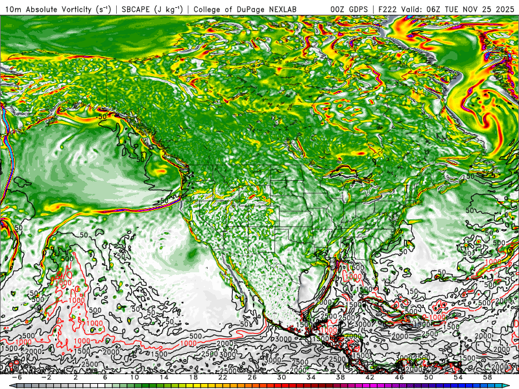Select the '30' color scale label
The image size is (519, 389).
click(x=282, y=377)
